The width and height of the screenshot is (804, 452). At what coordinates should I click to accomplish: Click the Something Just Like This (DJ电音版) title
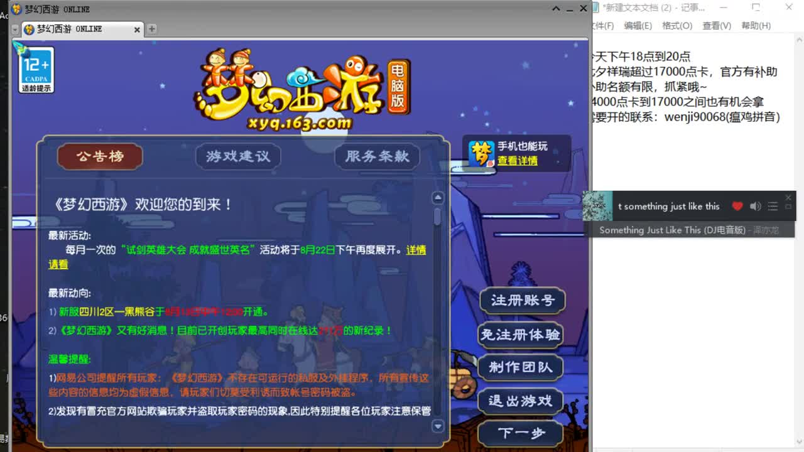pos(673,230)
